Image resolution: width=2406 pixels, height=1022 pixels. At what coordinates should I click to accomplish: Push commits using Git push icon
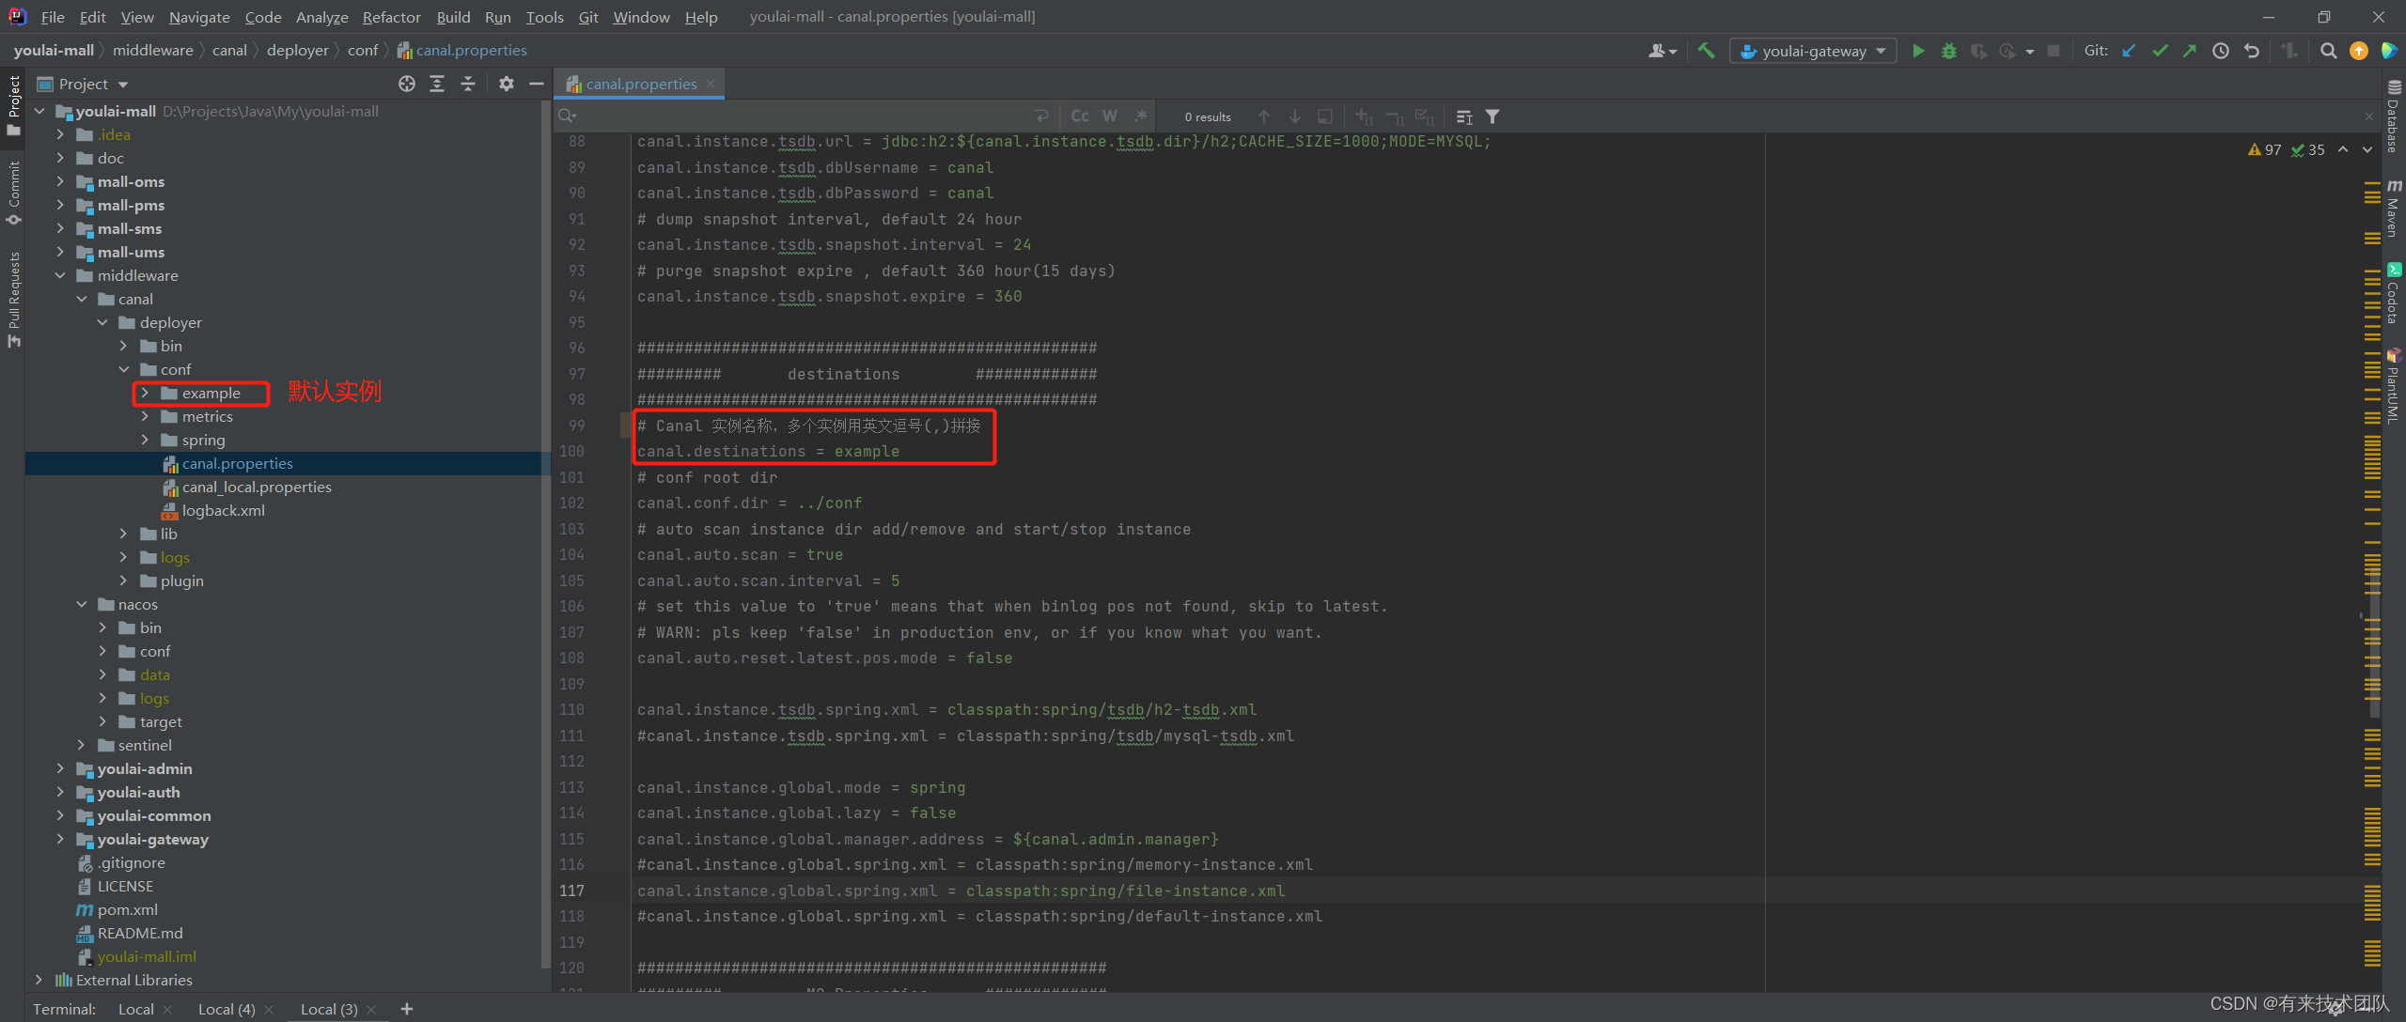2189,51
